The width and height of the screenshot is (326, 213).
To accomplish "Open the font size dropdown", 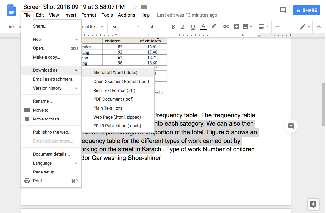I will click(155, 27).
